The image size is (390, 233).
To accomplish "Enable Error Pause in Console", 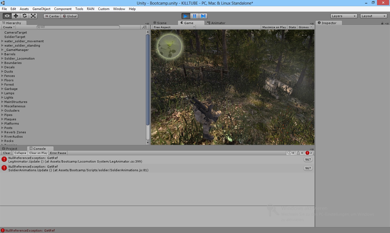I will (58, 153).
